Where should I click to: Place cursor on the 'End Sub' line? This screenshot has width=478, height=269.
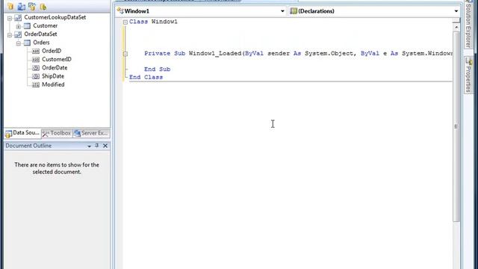pos(158,69)
